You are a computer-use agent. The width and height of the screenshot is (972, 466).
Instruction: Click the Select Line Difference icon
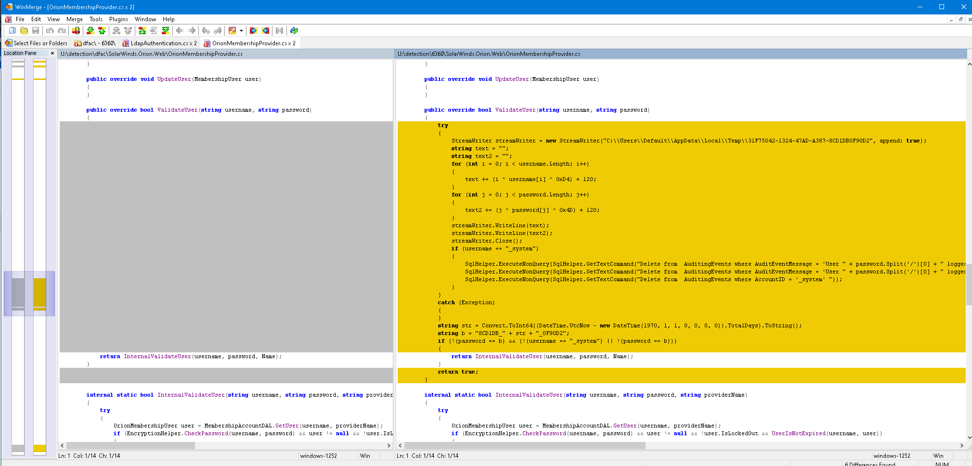(76, 31)
